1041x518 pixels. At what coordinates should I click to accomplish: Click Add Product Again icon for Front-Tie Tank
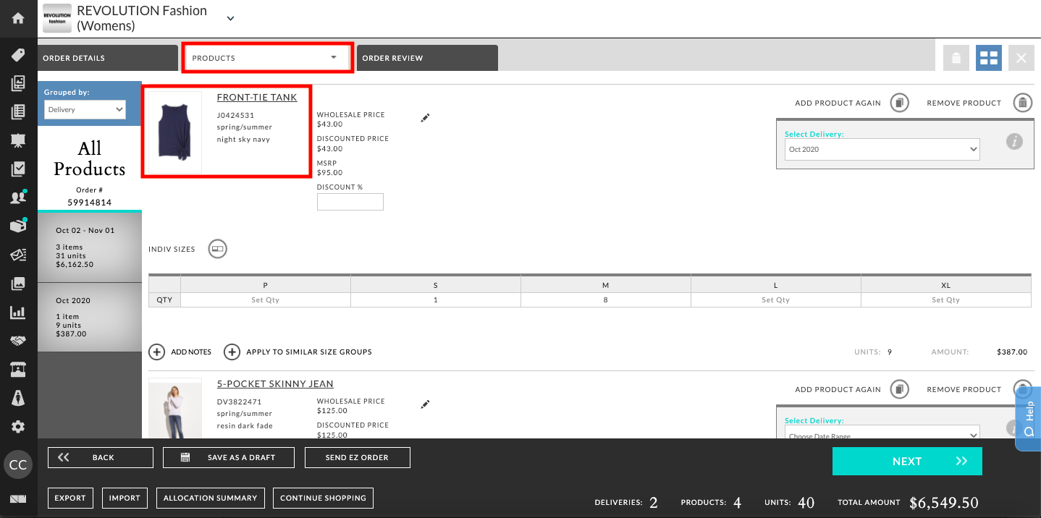click(899, 103)
